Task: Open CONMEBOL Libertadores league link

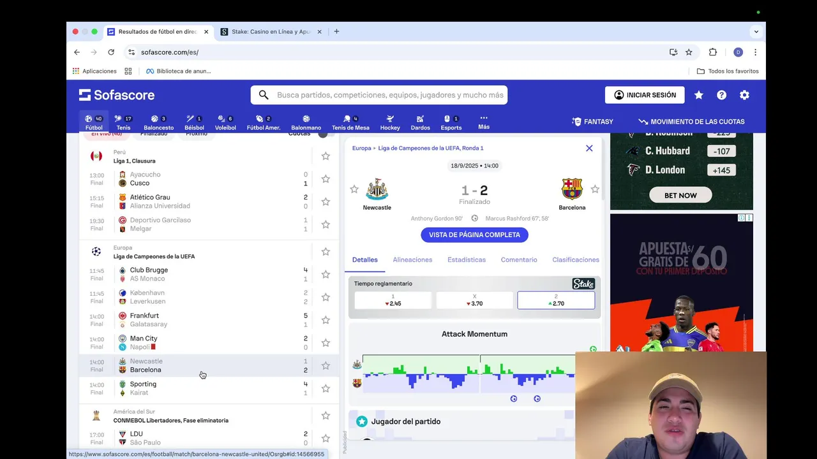Action: (x=170, y=420)
